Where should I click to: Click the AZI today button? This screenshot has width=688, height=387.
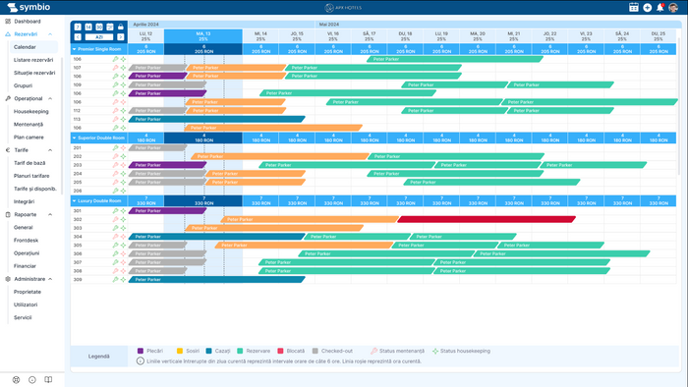(x=99, y=37)
